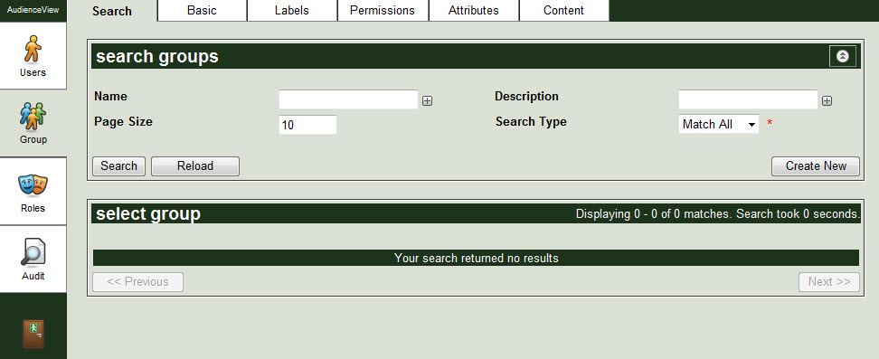Open the Audit magnifier icon
Screen dimensions: 879x359
pos(33,252)
